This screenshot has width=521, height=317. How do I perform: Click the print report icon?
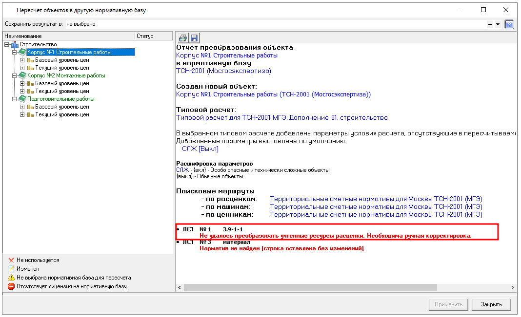coord(183,38)
